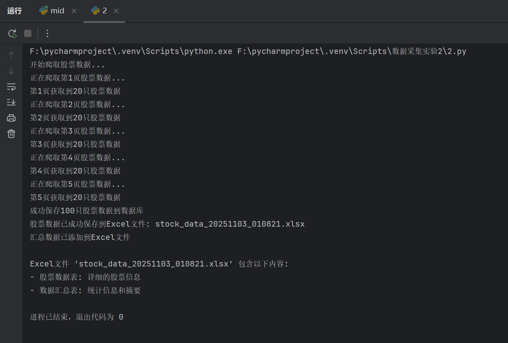Rerun the script with the rerun icon
The image size is (508, 343).
(12, 33)
